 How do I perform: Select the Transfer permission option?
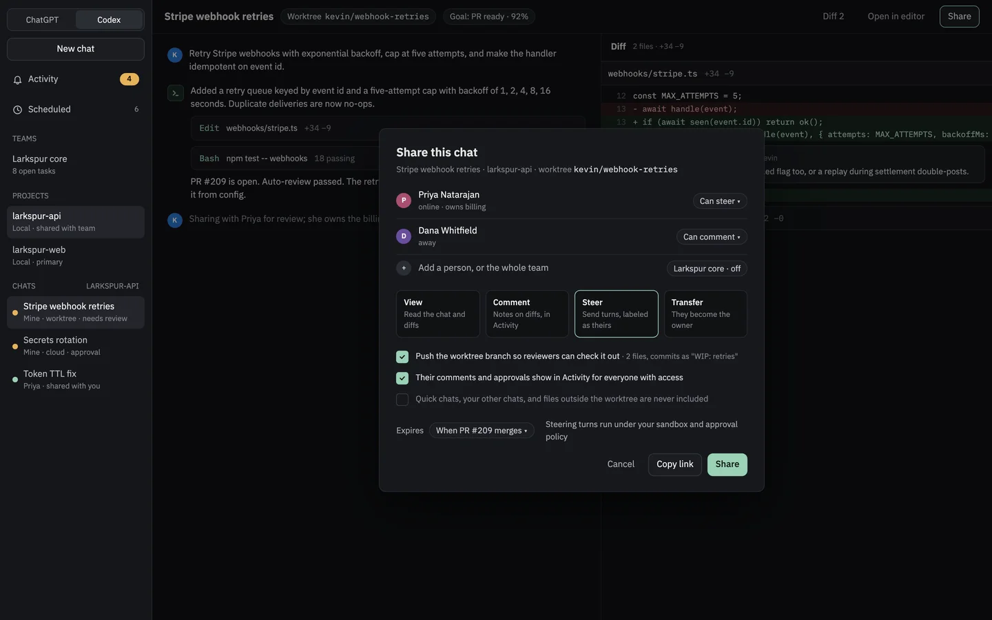click(705, 314)
